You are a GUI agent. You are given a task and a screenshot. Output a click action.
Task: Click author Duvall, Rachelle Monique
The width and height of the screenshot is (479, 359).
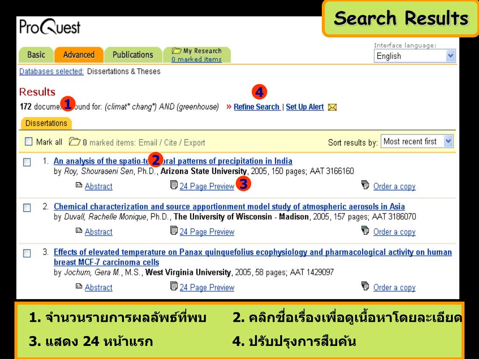pyautogui.click(x=105, y=217)
